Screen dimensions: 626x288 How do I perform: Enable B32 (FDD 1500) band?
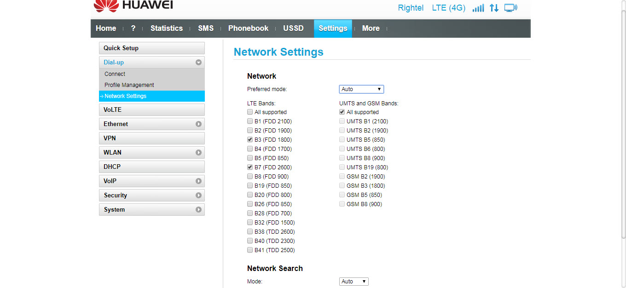click(250, 223)
